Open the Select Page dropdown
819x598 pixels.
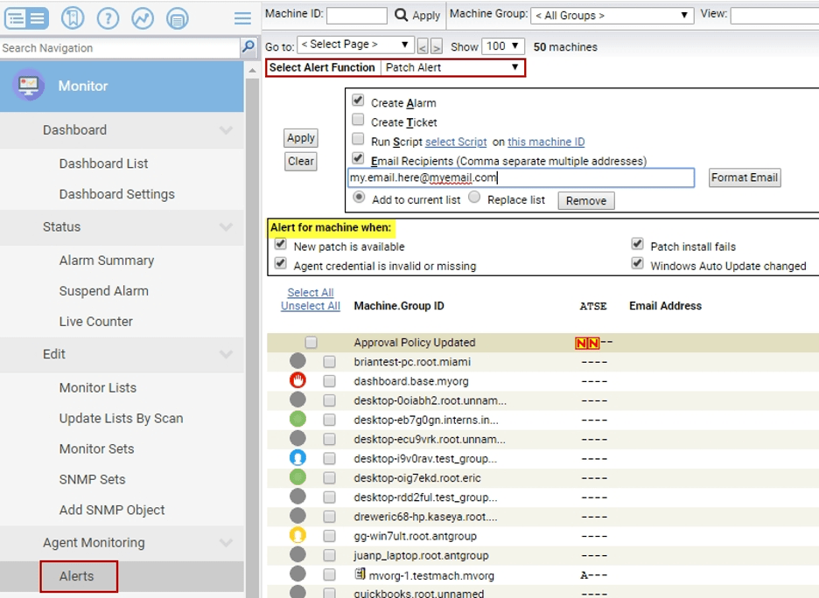355,45
